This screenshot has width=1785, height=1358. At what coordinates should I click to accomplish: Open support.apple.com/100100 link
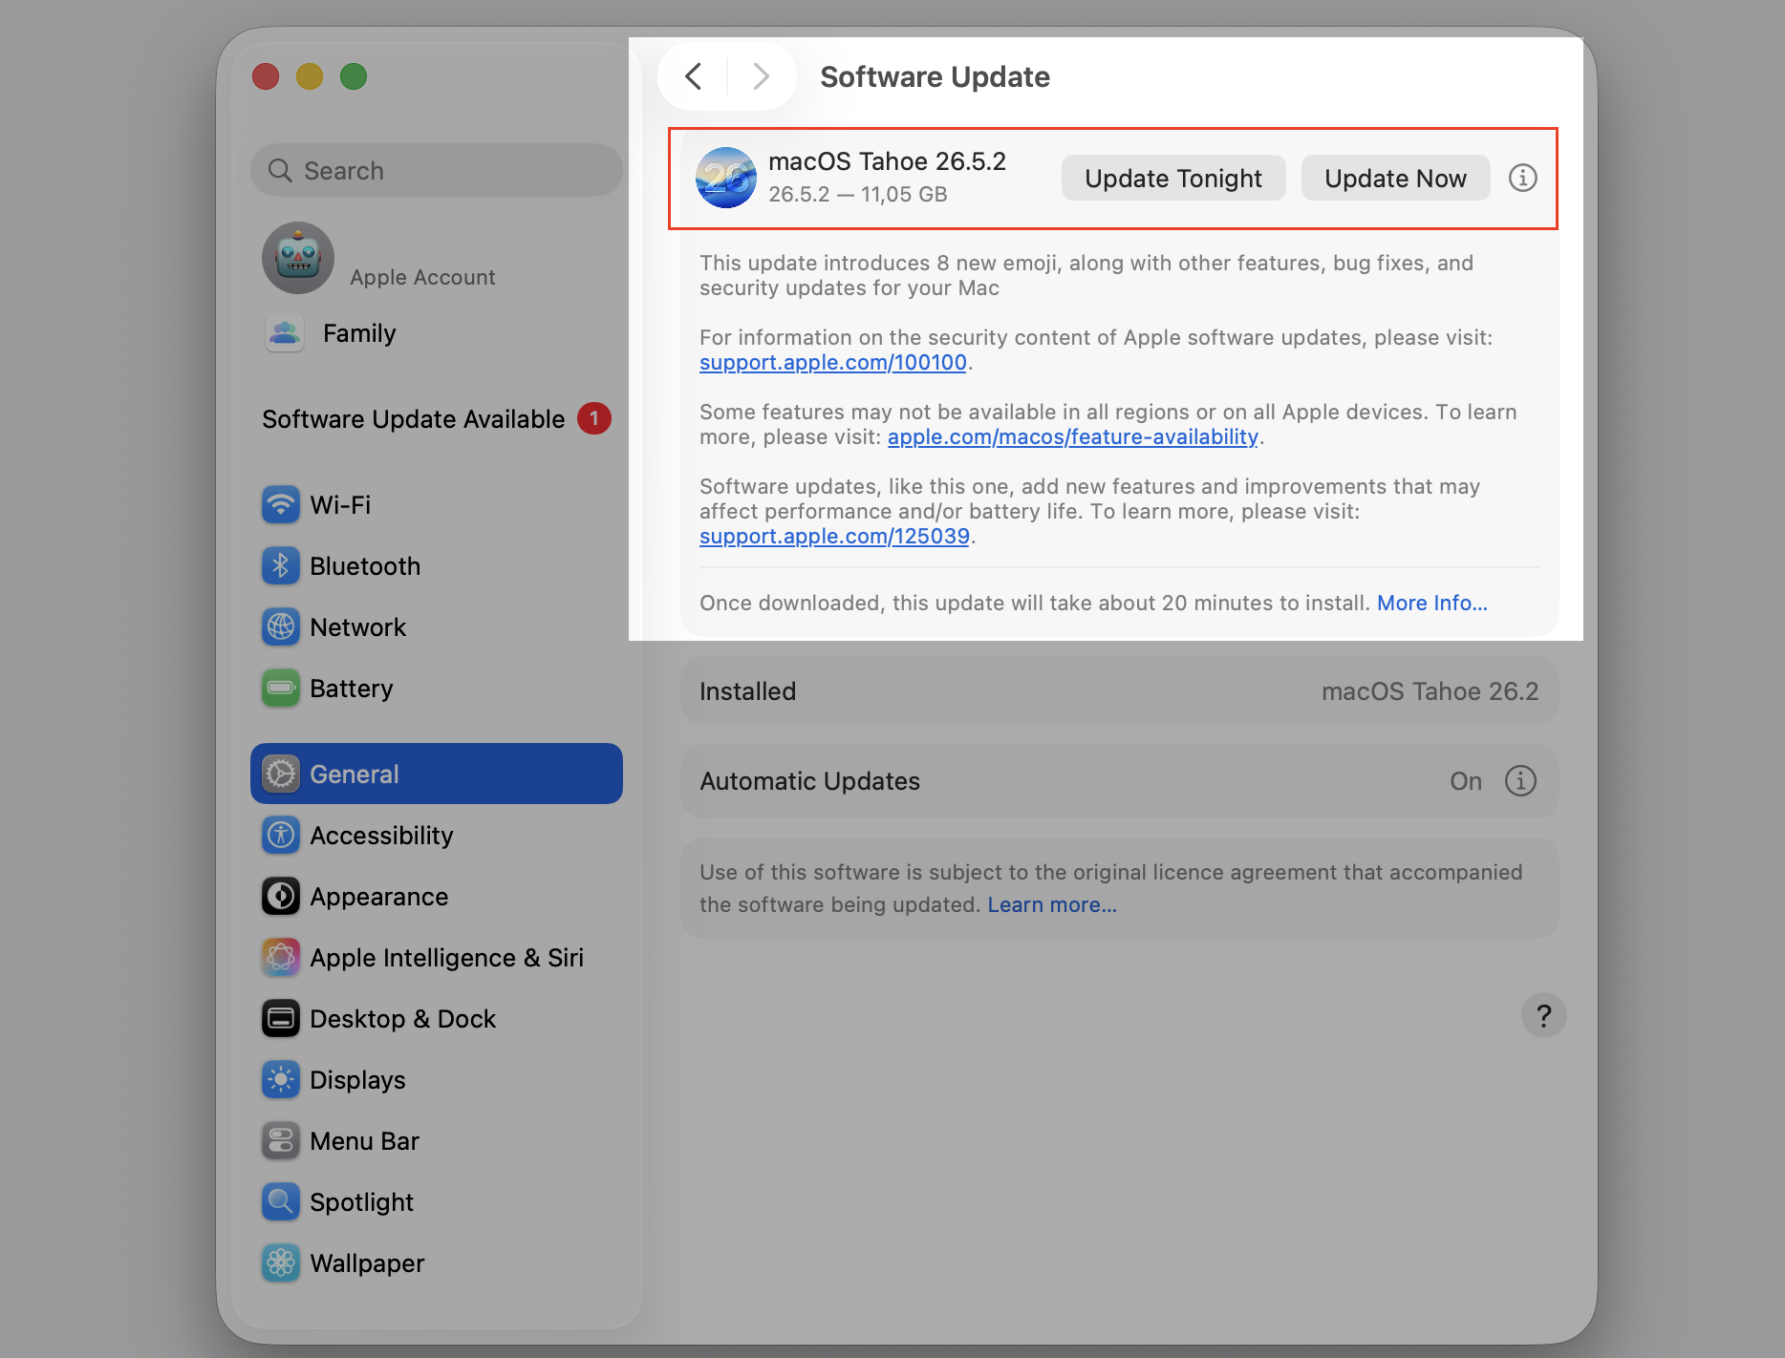[x=833, y=363]
